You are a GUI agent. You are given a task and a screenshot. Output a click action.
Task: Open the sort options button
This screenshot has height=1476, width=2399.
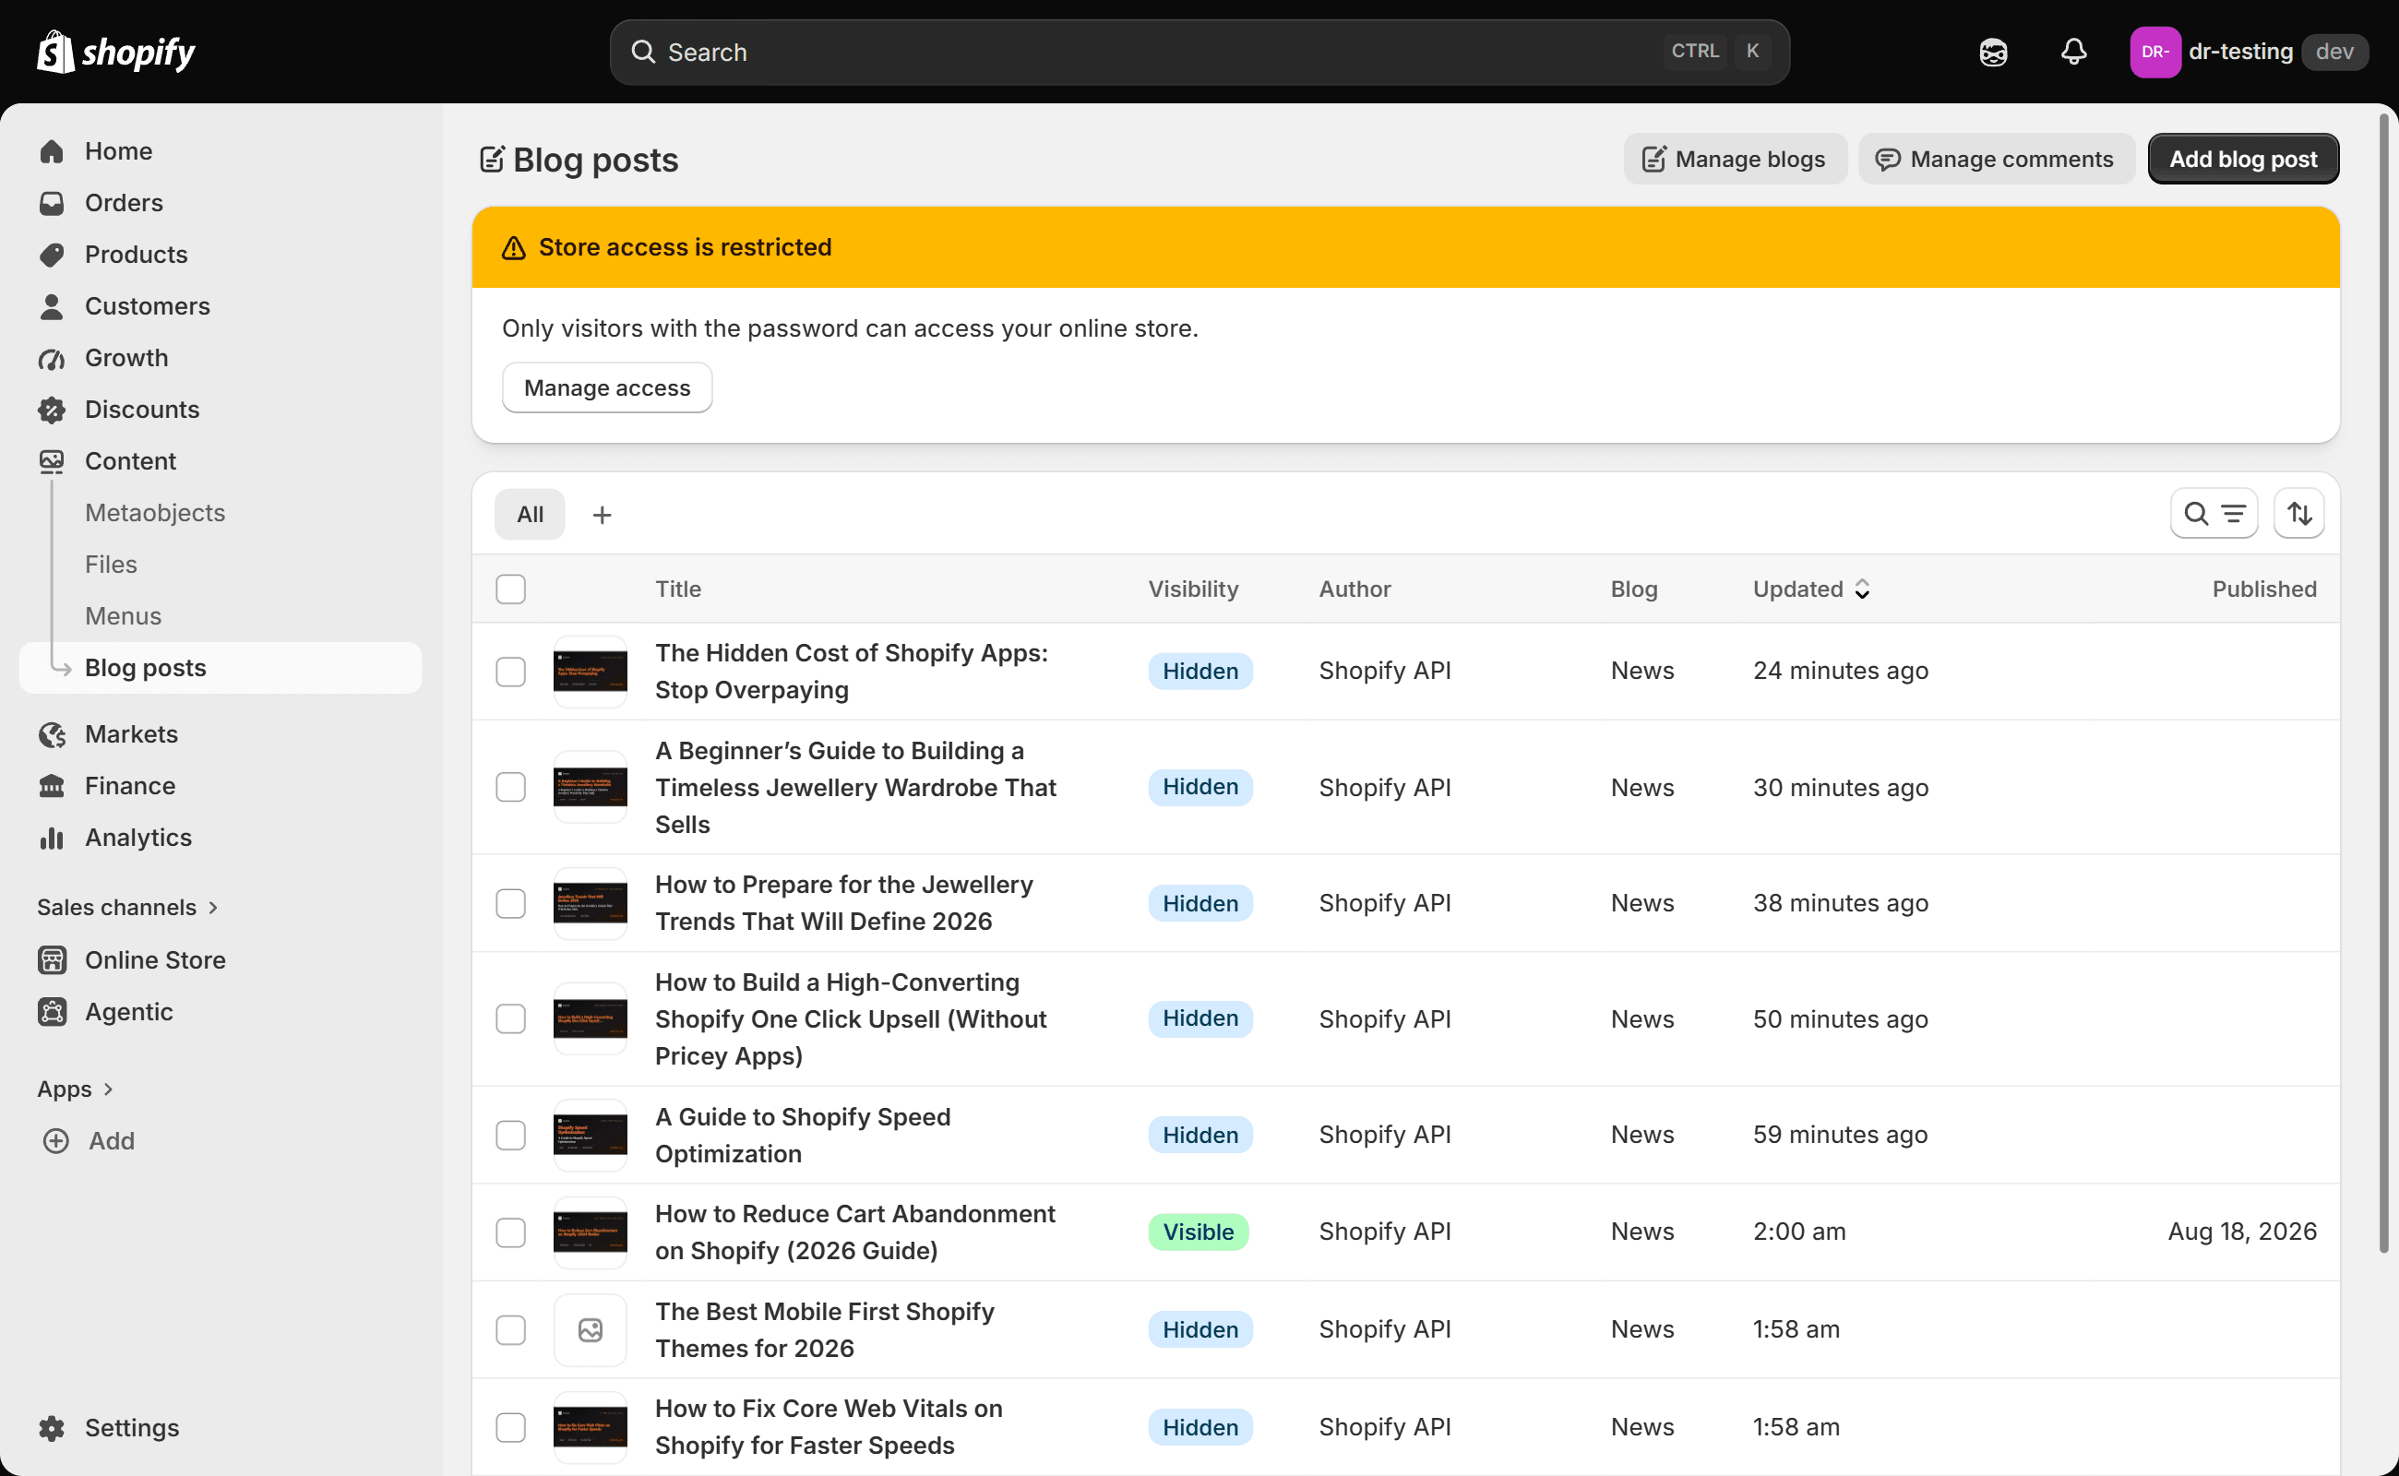[2298, 514]
